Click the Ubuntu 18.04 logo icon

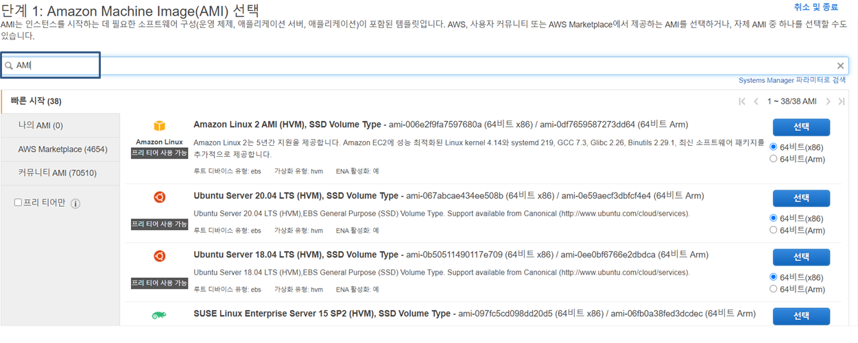pos(159,256)
